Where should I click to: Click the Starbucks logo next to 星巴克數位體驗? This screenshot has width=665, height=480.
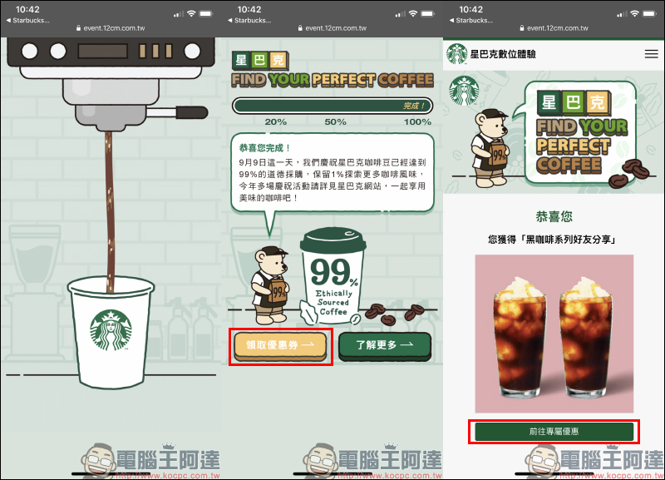coord(456,54)
